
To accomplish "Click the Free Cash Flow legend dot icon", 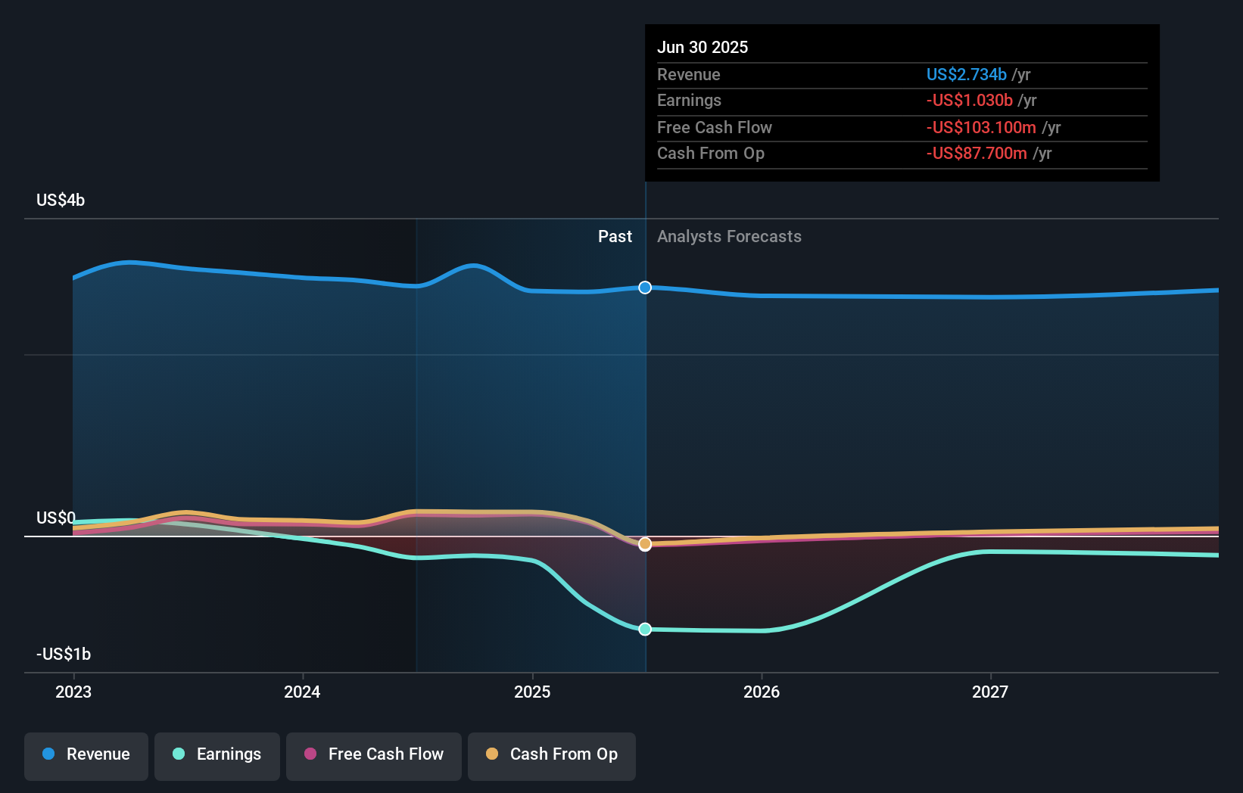I will [311, 754].
